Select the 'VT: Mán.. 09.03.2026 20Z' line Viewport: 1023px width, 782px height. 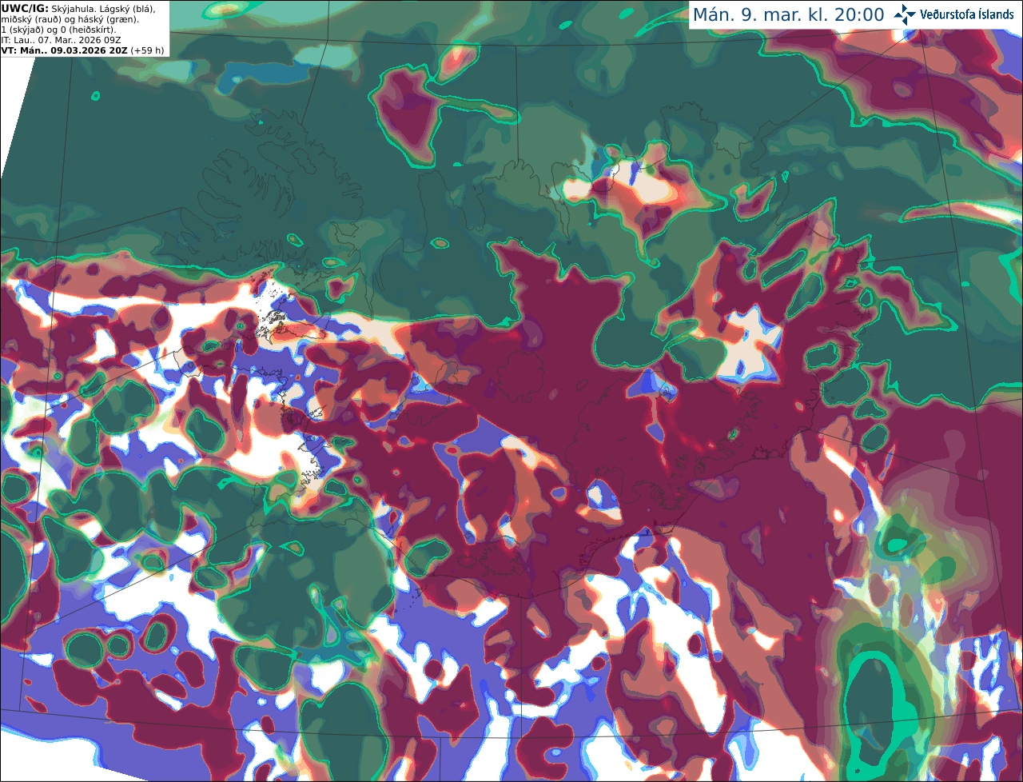coord(66,50)
